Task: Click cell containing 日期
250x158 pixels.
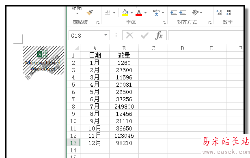Action: click(95, 55)
